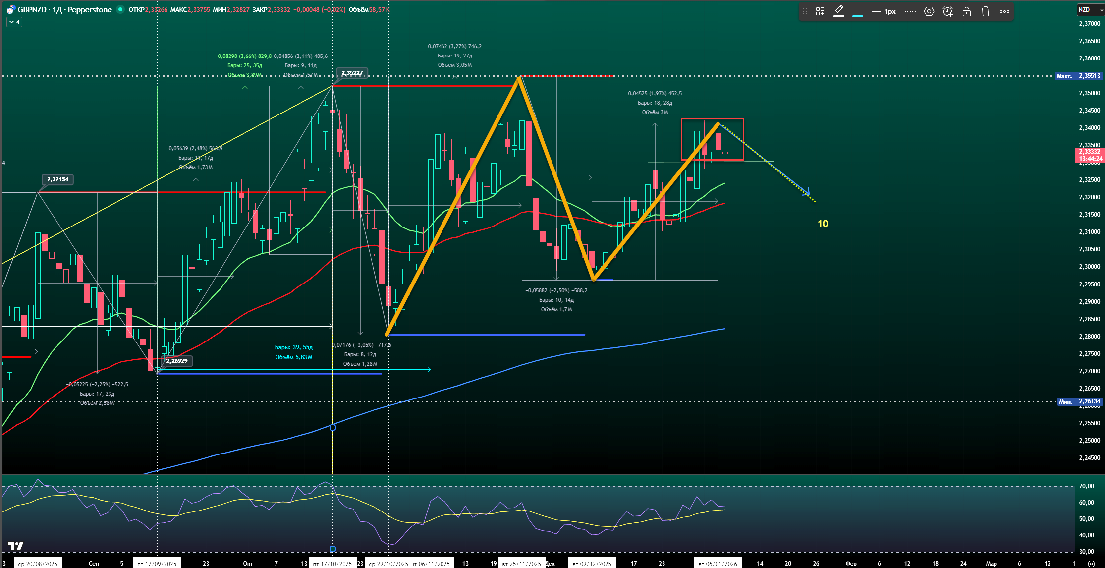Click TradingView logo in bottom-left corner
This screenshot has height=568, width=1105.
pos(16,546)
